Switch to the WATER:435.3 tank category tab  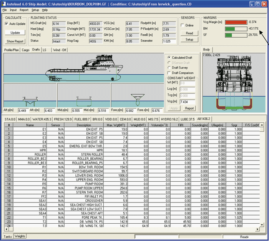click(42, 119)
